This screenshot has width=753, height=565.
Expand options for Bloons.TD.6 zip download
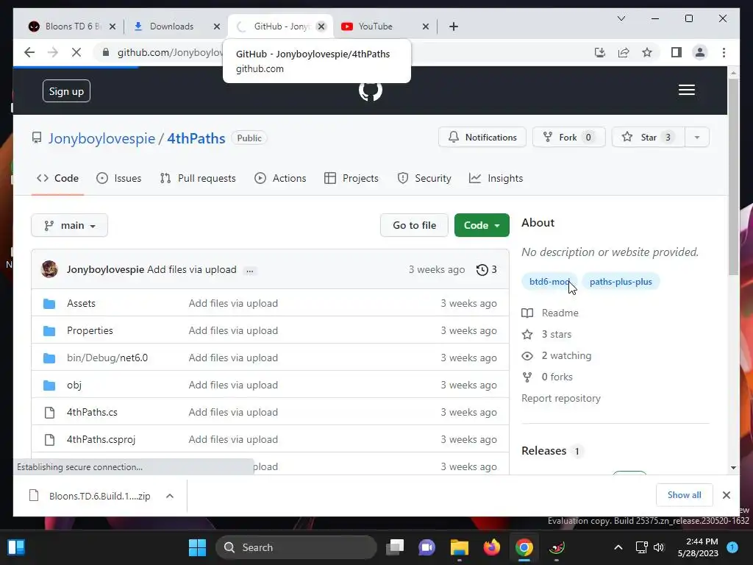coord(170,496)
